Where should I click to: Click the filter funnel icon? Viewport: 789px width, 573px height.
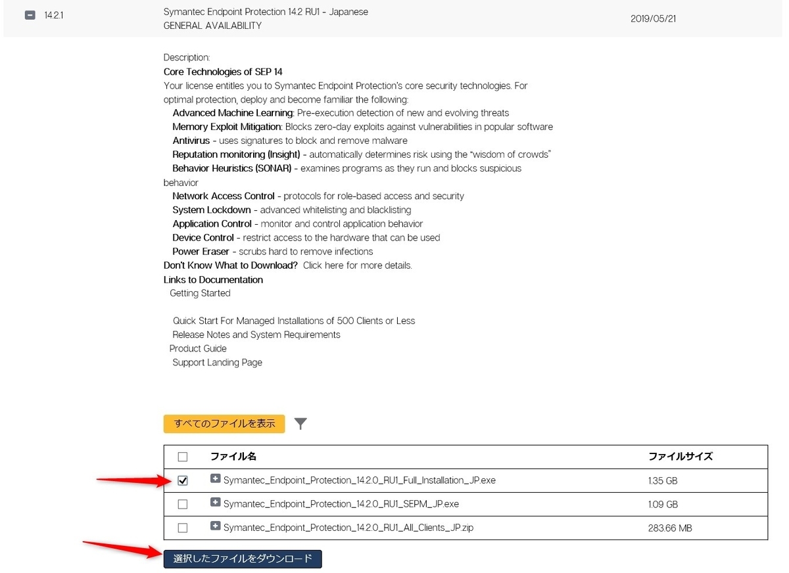[x=300, y=424]
